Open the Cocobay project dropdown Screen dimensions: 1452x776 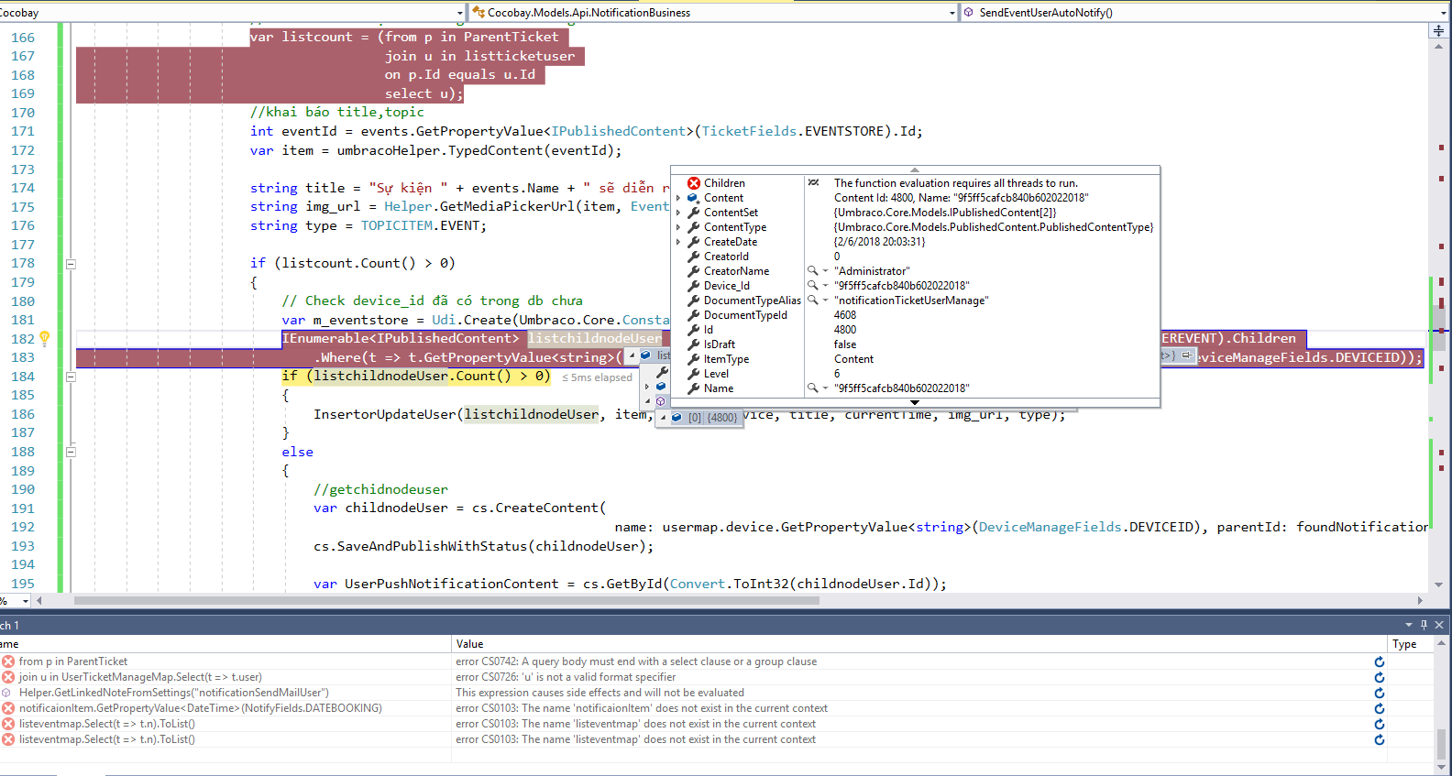click(x=459, y=13)
